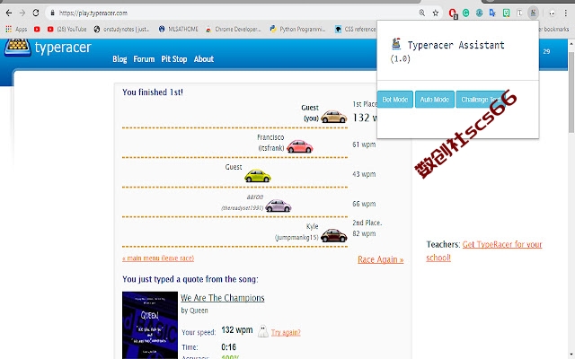575x359 pixels.
Task: Open the onstudynotes bookmark
Action: tap(121, 29)
